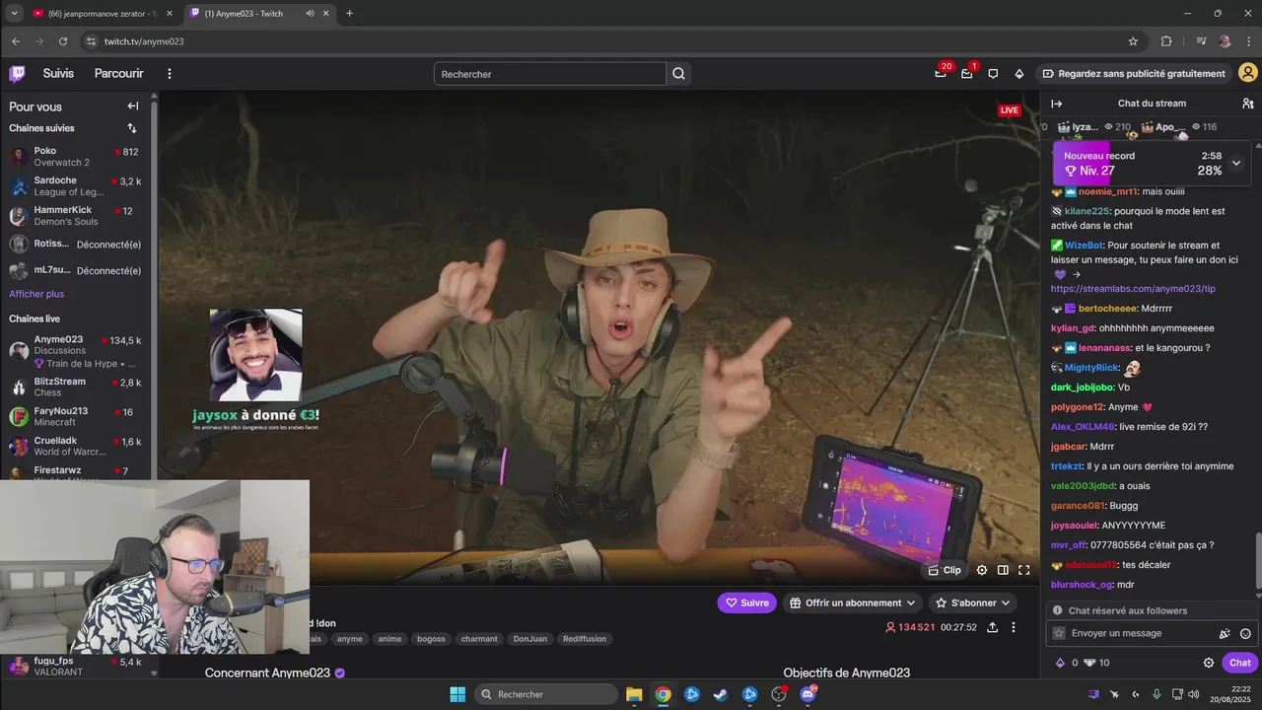The width and height of the screenshot is (1262, 710).
Task: Open Chrome media control icon
Action: (x=1201, y=41)
